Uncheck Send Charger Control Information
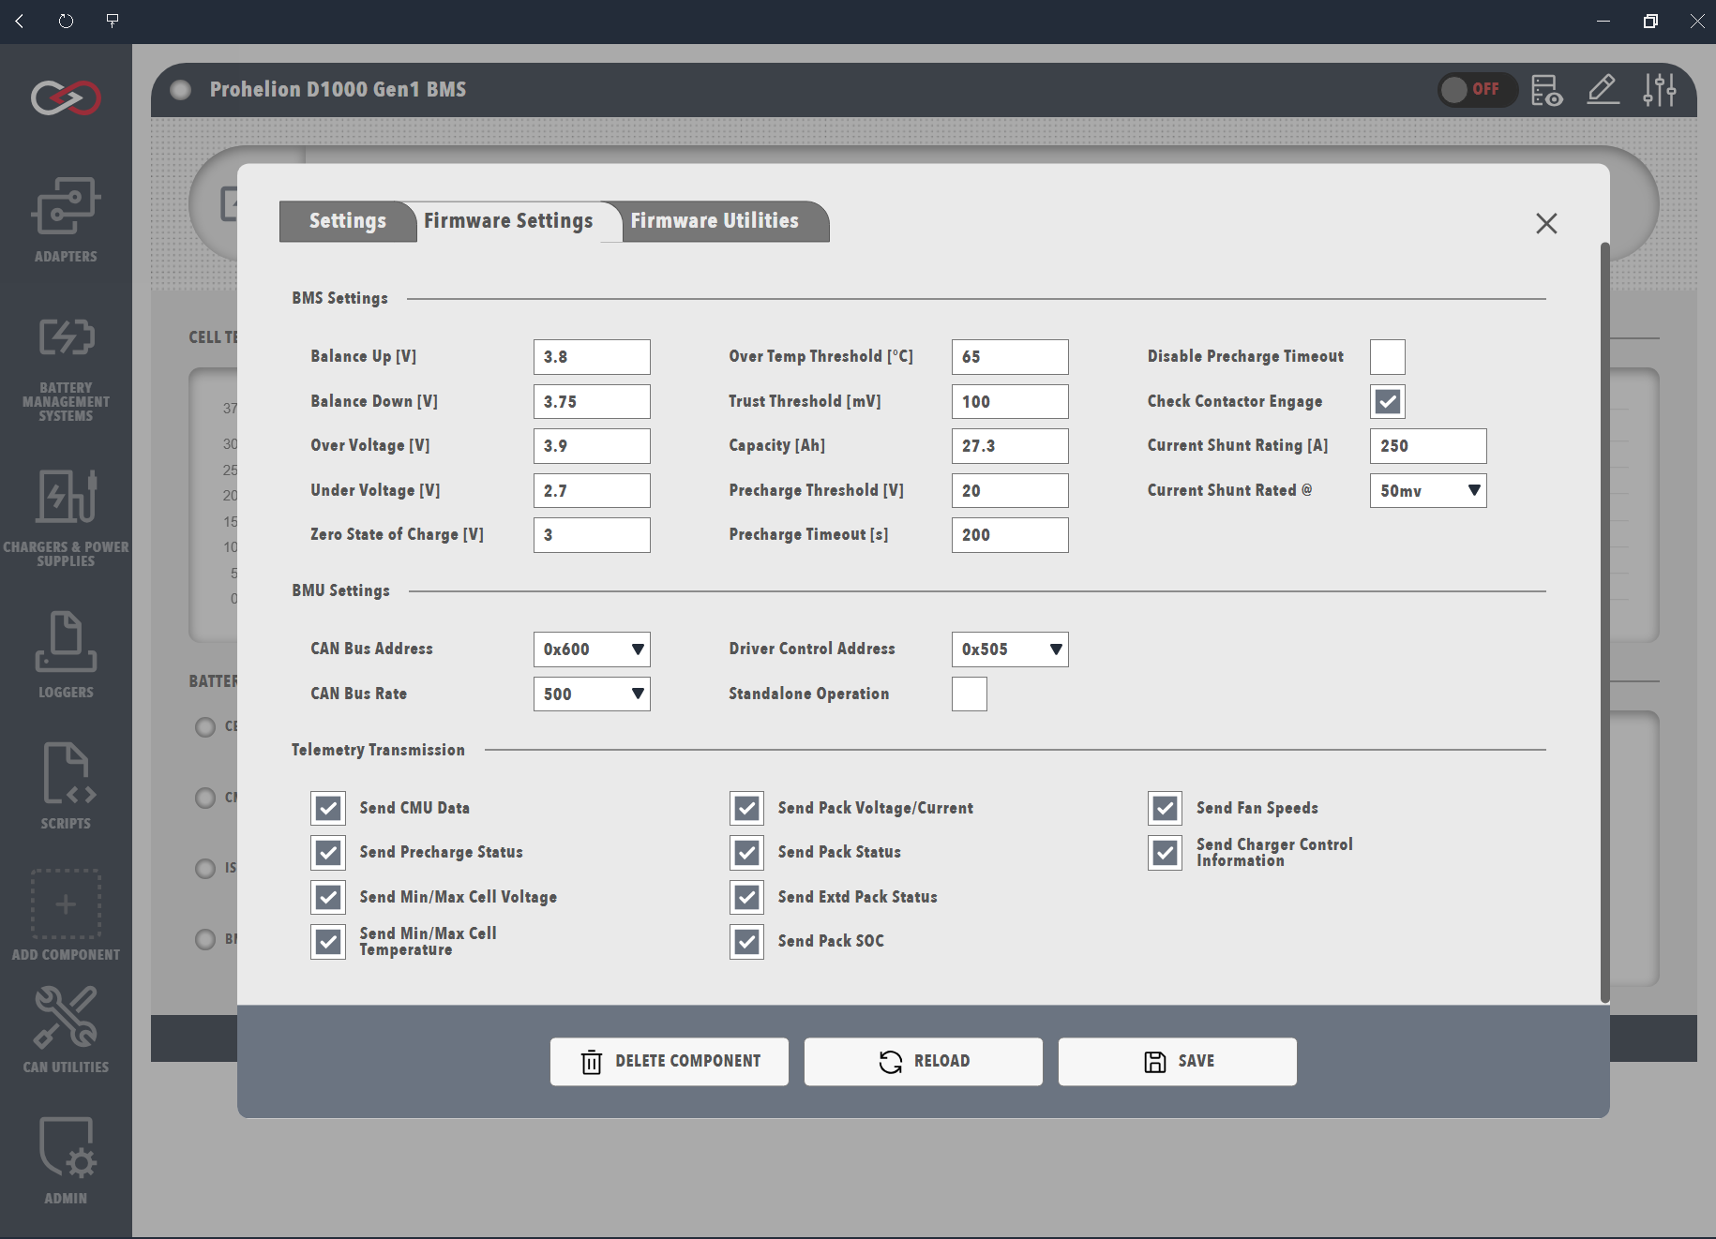The width and height of the screenshot is (1716, 1239). coord(1165,852)
